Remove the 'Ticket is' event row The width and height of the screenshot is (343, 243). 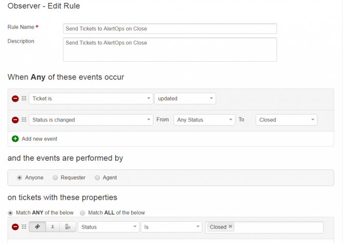click(15, 99)
